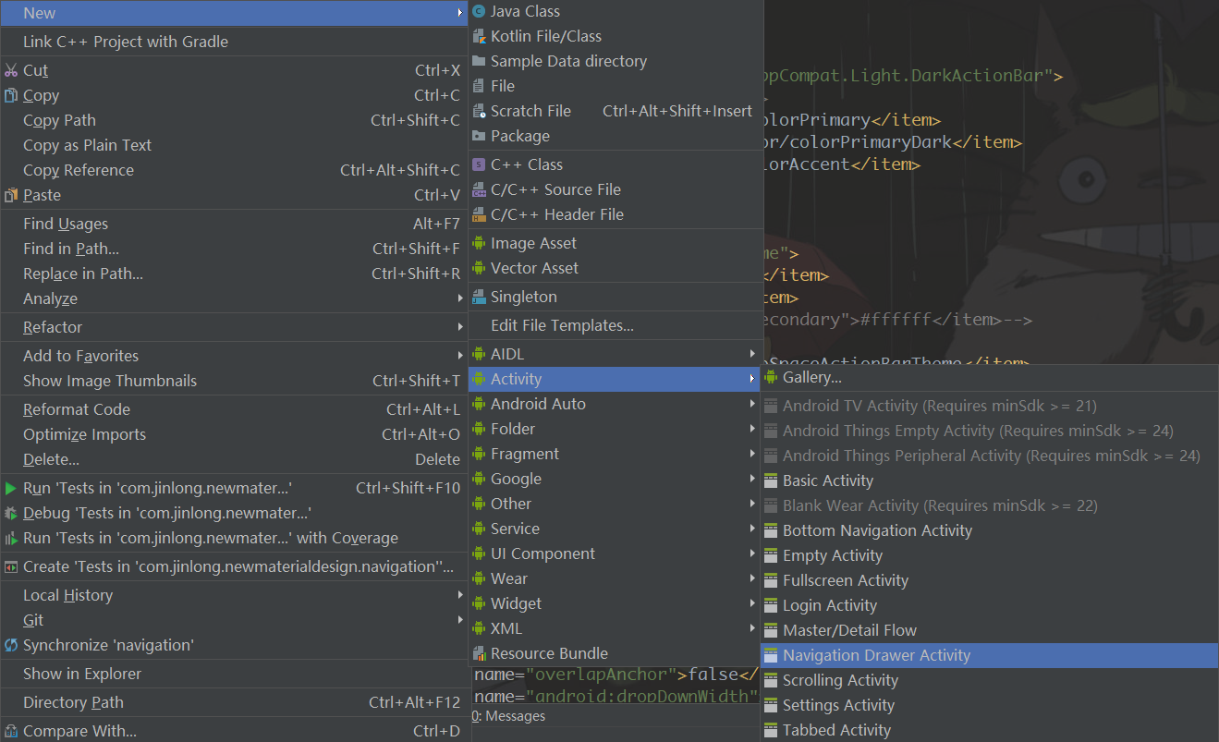The height and width of the screenshot is (742, 1219).
Task: Choose Fullscreen Activity
Action: [989, 580]
